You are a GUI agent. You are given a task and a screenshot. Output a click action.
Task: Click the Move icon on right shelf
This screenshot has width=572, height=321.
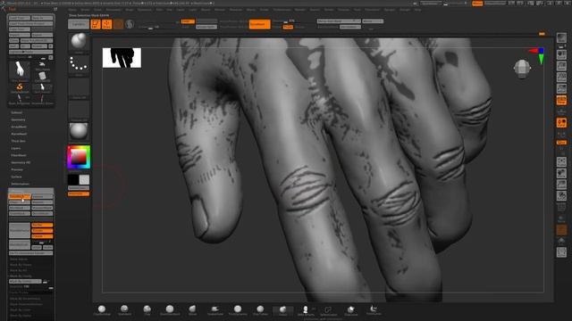561,173
